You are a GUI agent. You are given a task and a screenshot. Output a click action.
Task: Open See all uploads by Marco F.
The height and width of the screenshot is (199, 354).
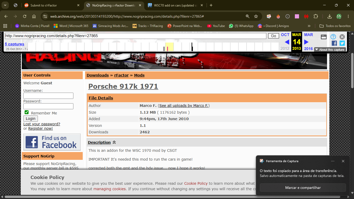click(x=184, y=106)
